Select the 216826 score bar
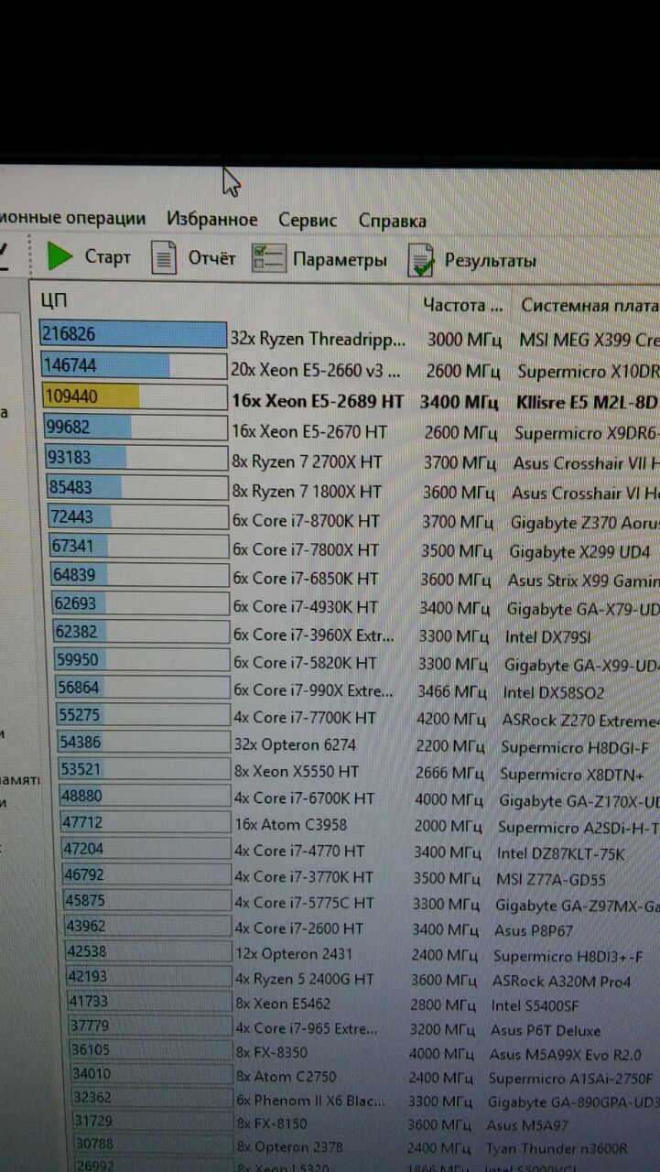The width and height of the screenshot is (660, 1172). (133, 334)
